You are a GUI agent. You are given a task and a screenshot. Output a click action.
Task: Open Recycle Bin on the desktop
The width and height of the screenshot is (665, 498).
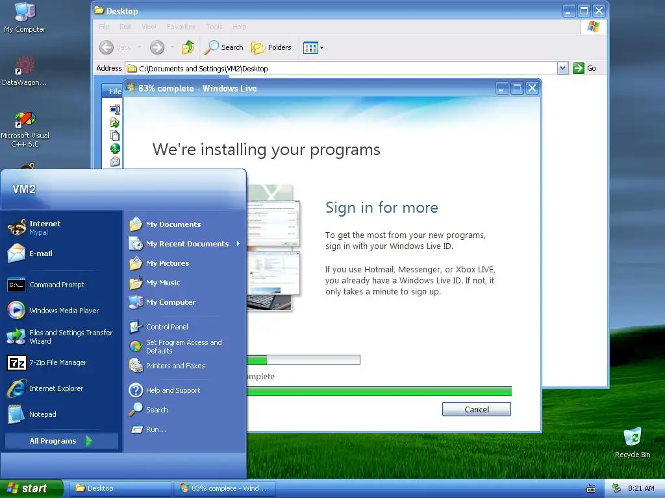pyautogui.click(x=633, y=442)
